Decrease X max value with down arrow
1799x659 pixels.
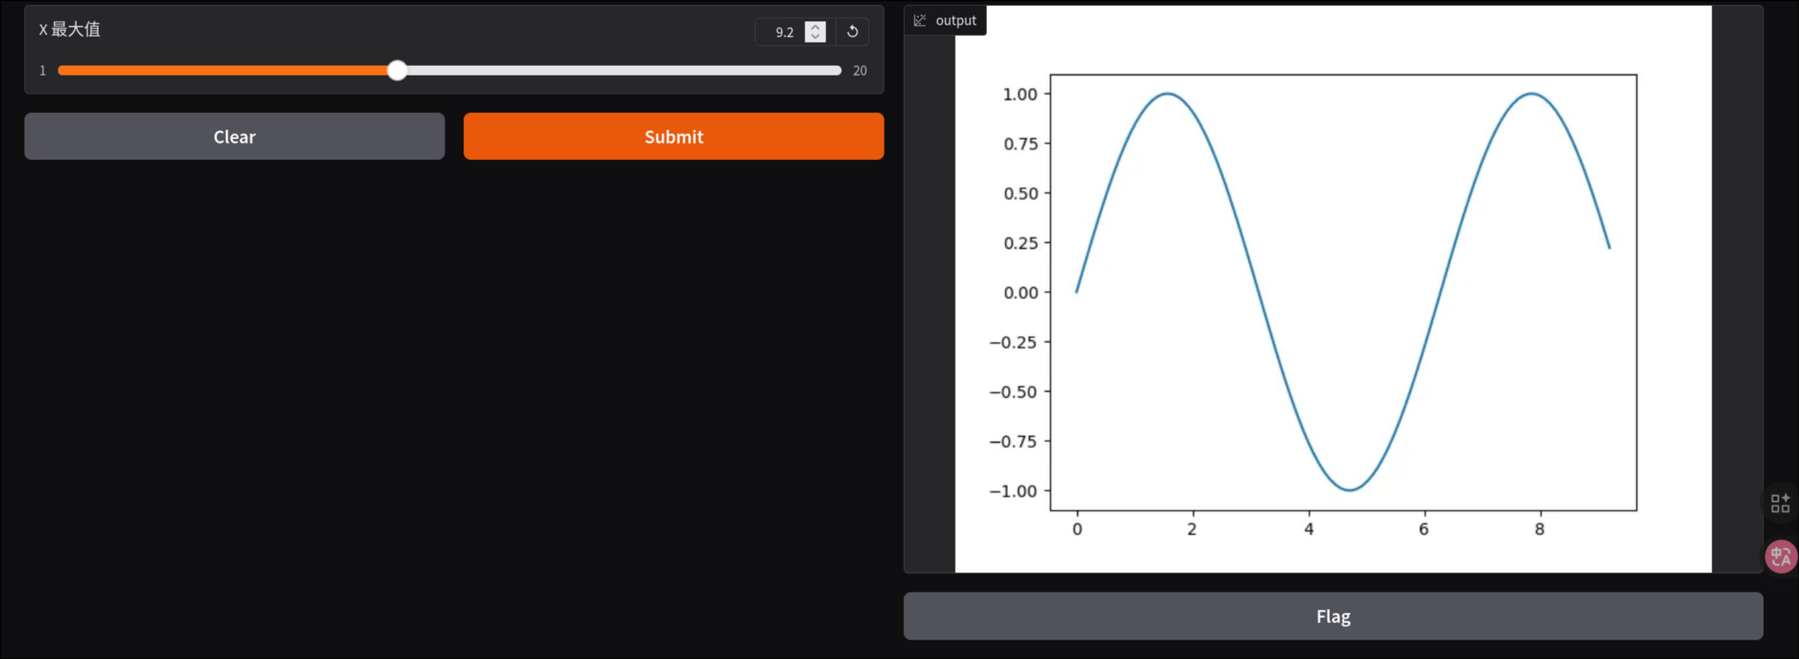[x=816, y=37]
